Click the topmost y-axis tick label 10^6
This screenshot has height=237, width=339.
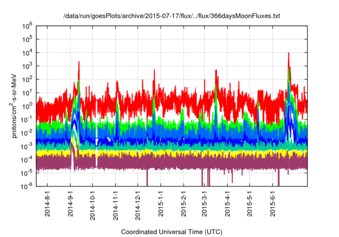point(29,25)
